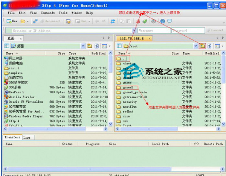Select the remote .ssh folder

(122, 121)
